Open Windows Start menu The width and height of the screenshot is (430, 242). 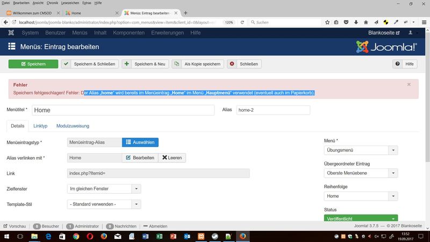(6, 236)
